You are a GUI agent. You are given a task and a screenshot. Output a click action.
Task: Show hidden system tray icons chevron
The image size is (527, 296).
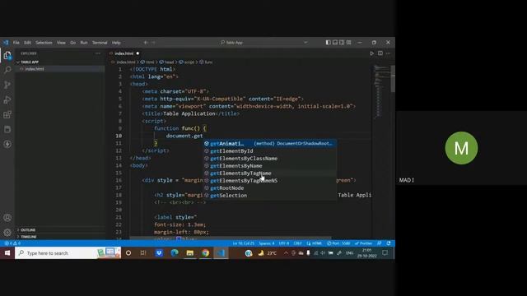(286, 253)
